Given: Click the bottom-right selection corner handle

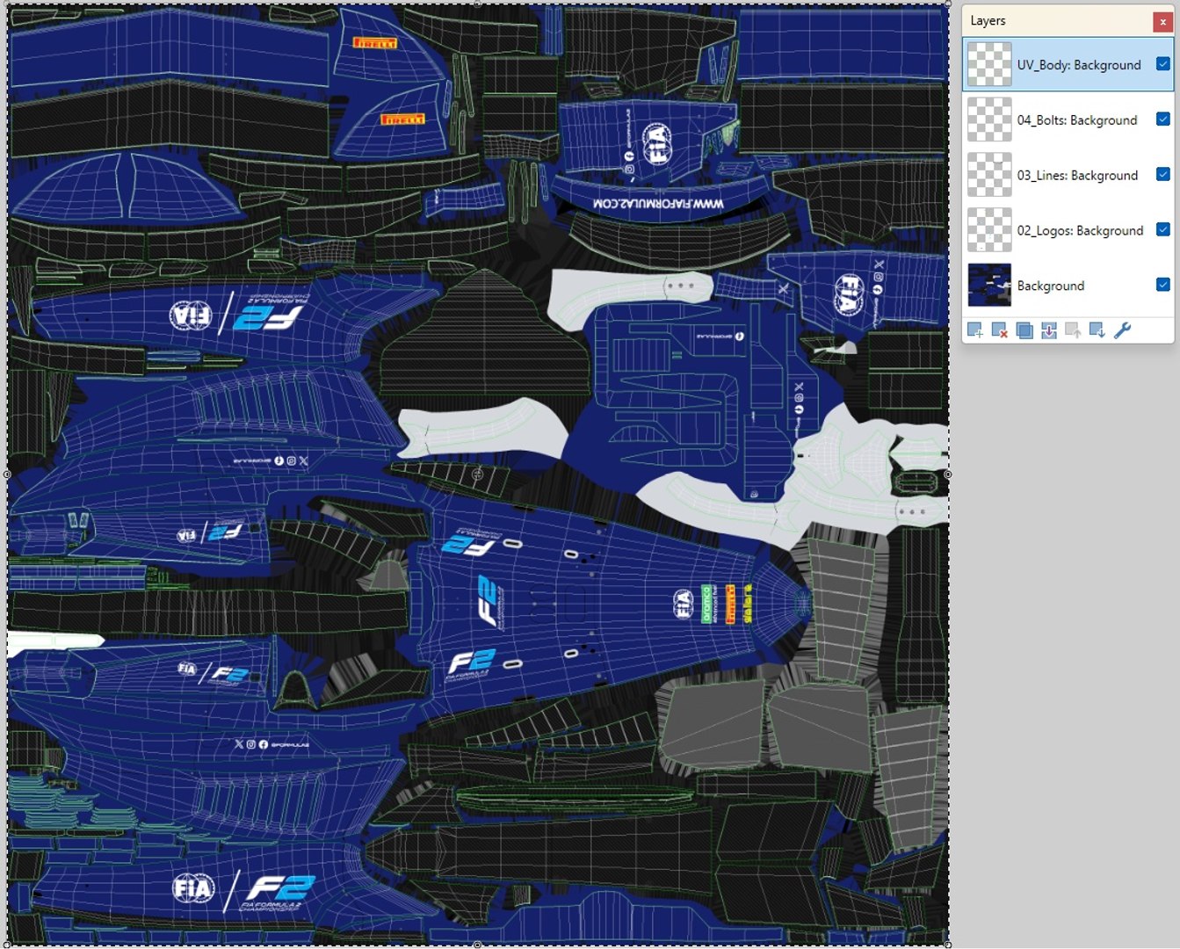Looking at the screenshot, I should (x=948, y=945).
